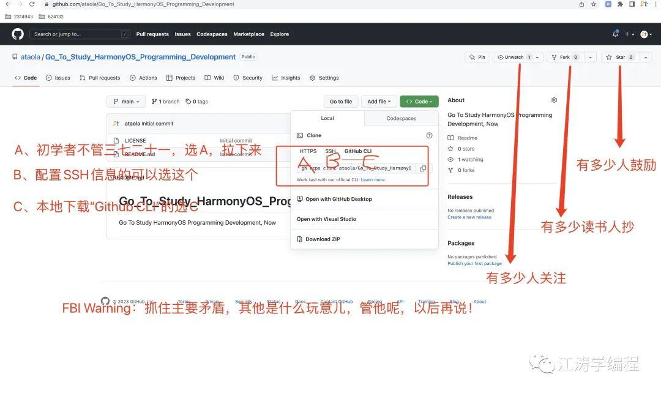Viewport: 661px width, 393px height.
Task: View the 0 tags link
Action: pos(197,102)
